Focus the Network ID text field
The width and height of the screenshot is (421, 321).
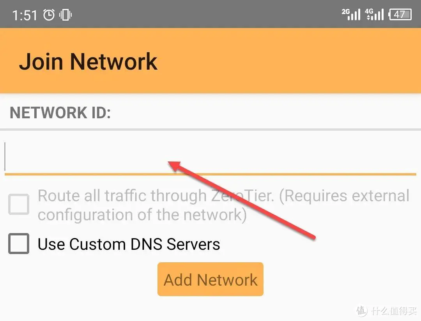(210, 157)
